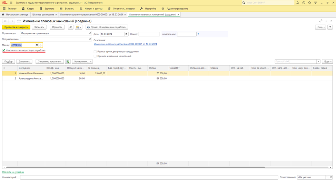Click the печатать как input field
The width and height of the screenshot is (336, 180).
(x=187, y=34)
